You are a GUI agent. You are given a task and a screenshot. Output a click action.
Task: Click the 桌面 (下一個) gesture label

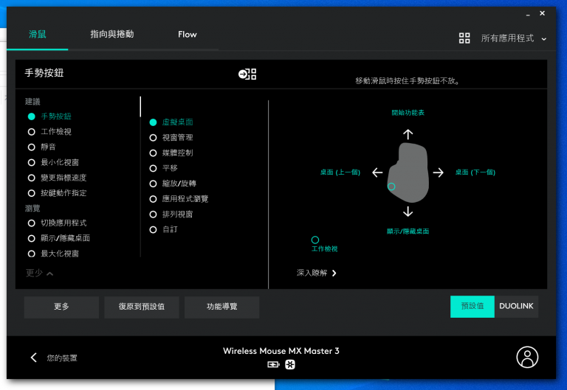point(475,173)
